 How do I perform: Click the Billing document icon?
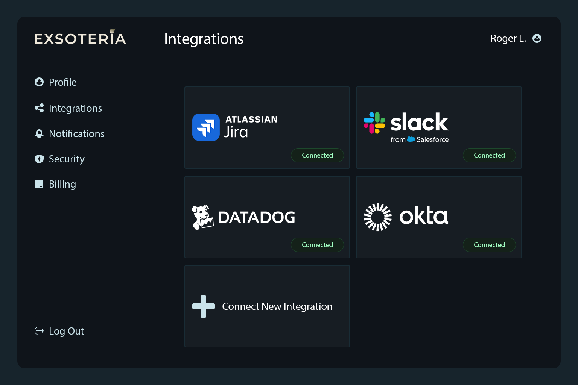tap(39, 184)
